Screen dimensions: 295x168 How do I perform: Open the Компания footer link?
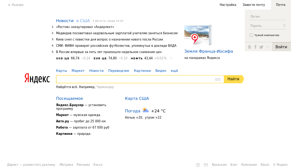pyautogui.click(x=249, y=165)
